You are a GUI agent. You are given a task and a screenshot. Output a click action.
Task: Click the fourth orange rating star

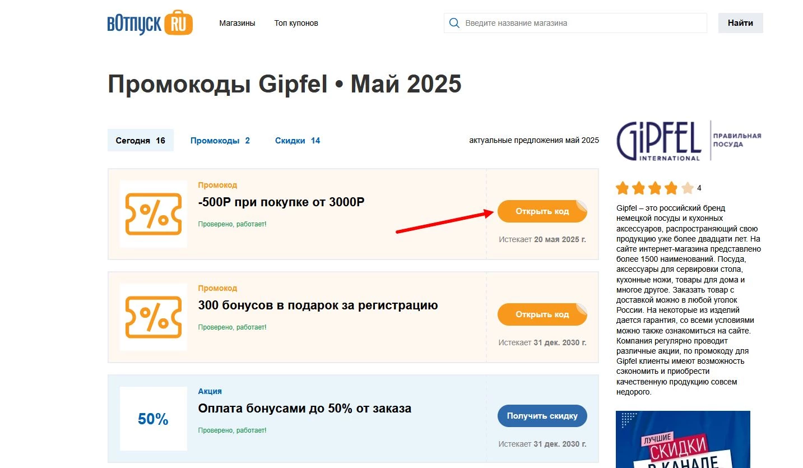tap(670, 188)
